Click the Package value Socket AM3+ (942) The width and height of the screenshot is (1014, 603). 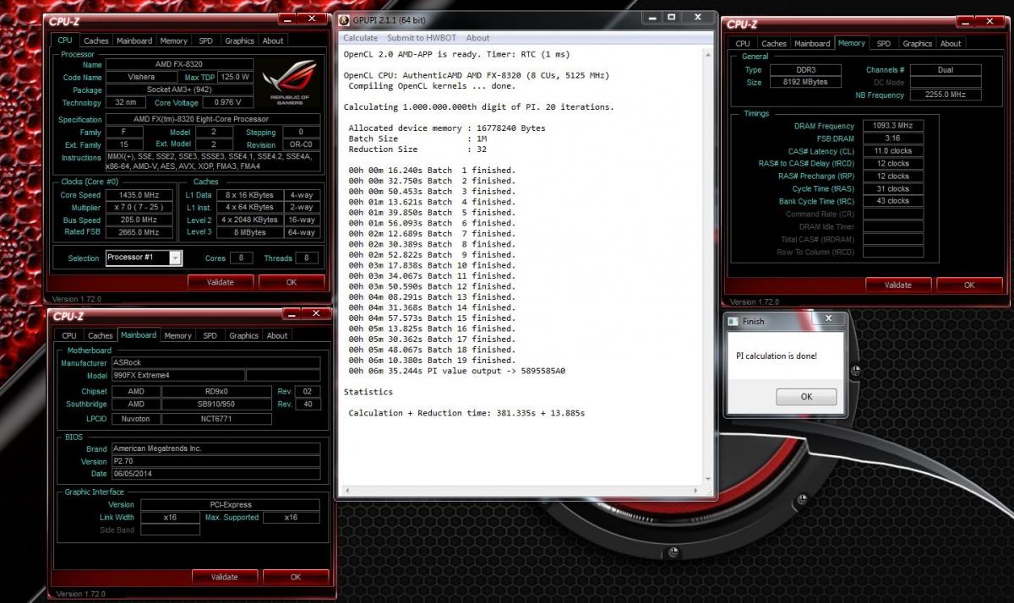click(x=178, y=90)
